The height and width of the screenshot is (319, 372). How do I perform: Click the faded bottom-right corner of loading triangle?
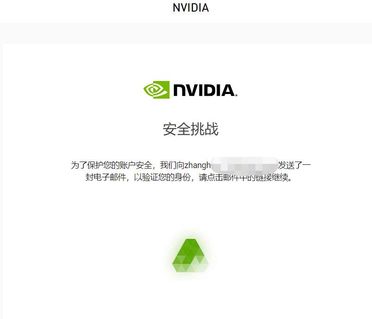coord(202,267)
